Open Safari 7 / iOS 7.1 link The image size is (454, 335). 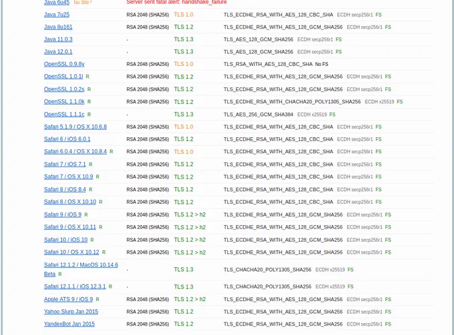65,165
